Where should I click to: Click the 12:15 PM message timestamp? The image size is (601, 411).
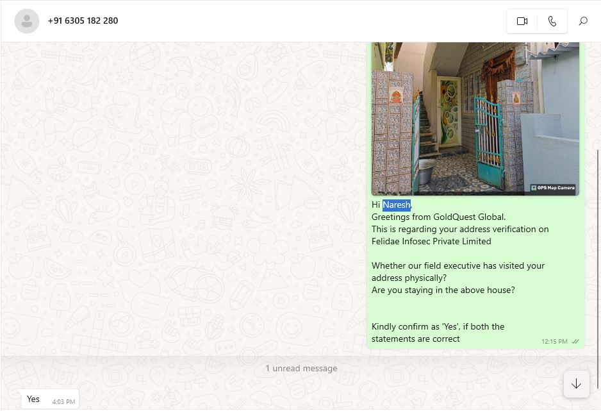pos(554,342)
